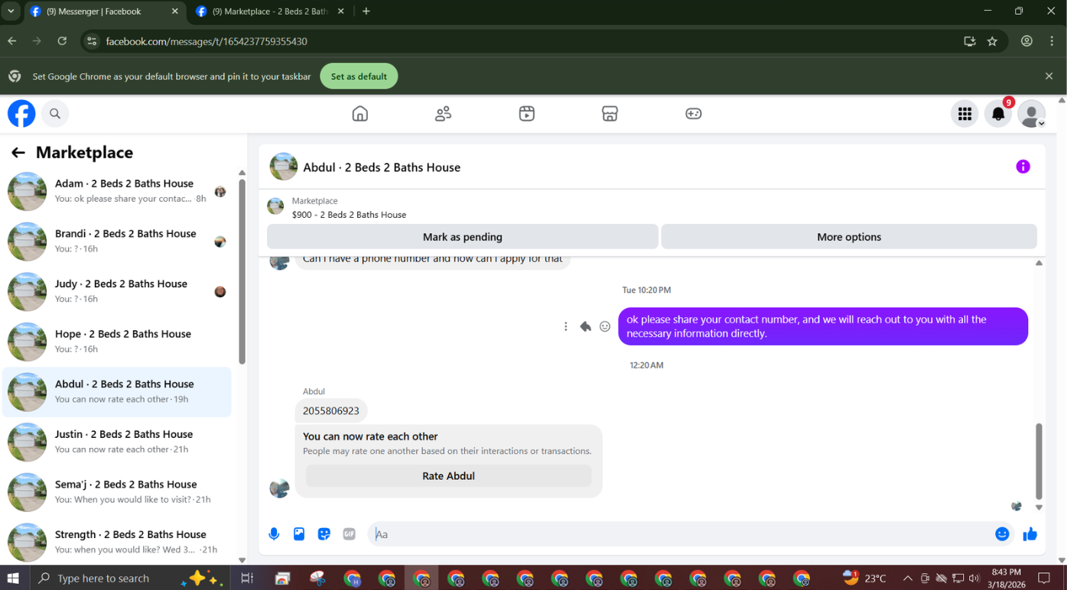Open Windows Start menu
The width and height of the screenshot is (1067, 590).
point(13,579)
